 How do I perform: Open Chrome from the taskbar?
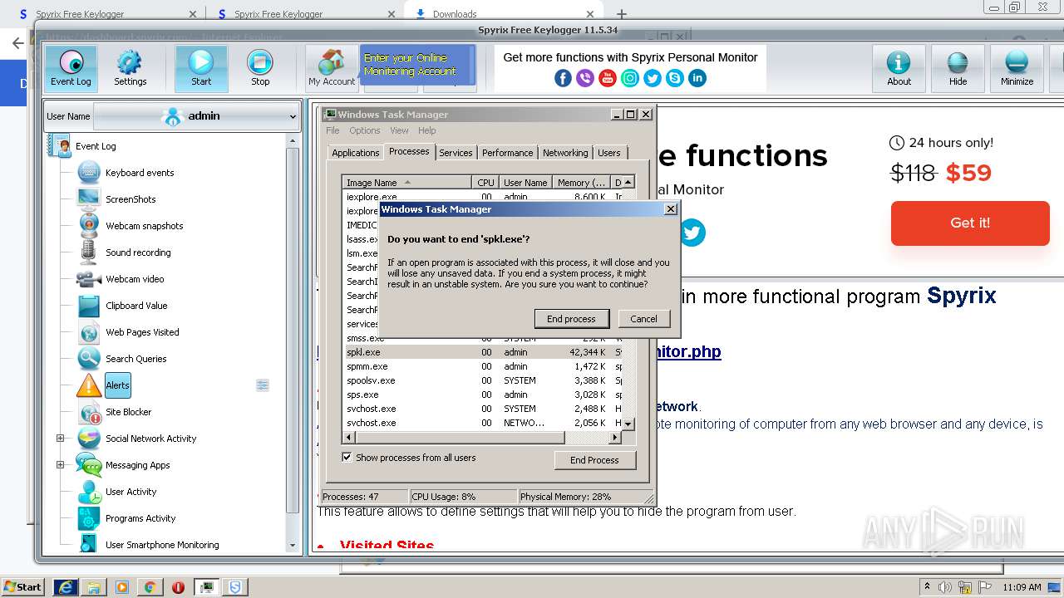(150, 587)
